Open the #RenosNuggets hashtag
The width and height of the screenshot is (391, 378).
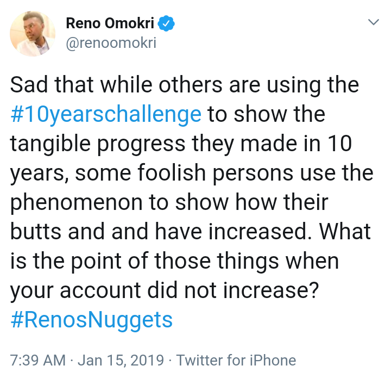coord(91,319)
